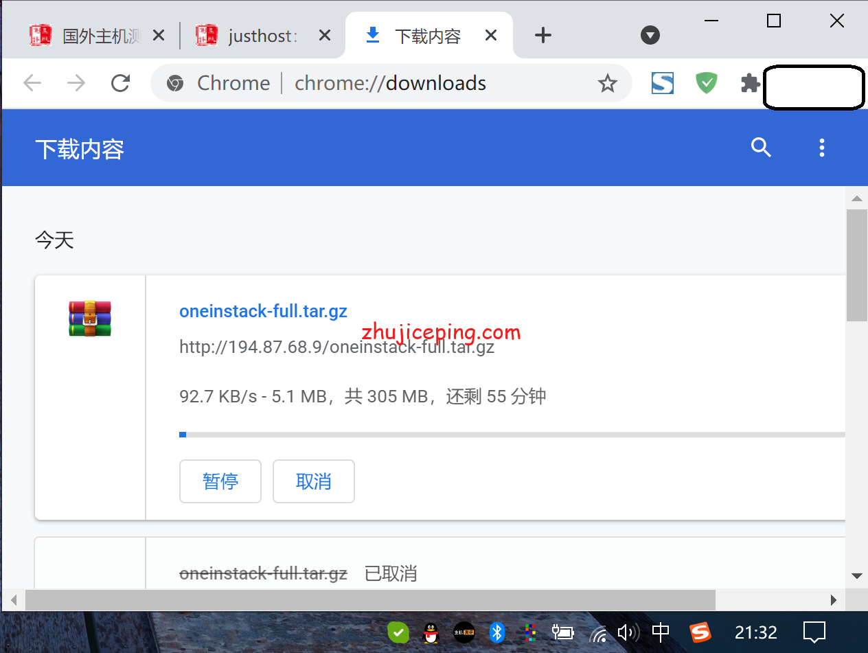Click the browser forward arrow

(x=76, y=83)
